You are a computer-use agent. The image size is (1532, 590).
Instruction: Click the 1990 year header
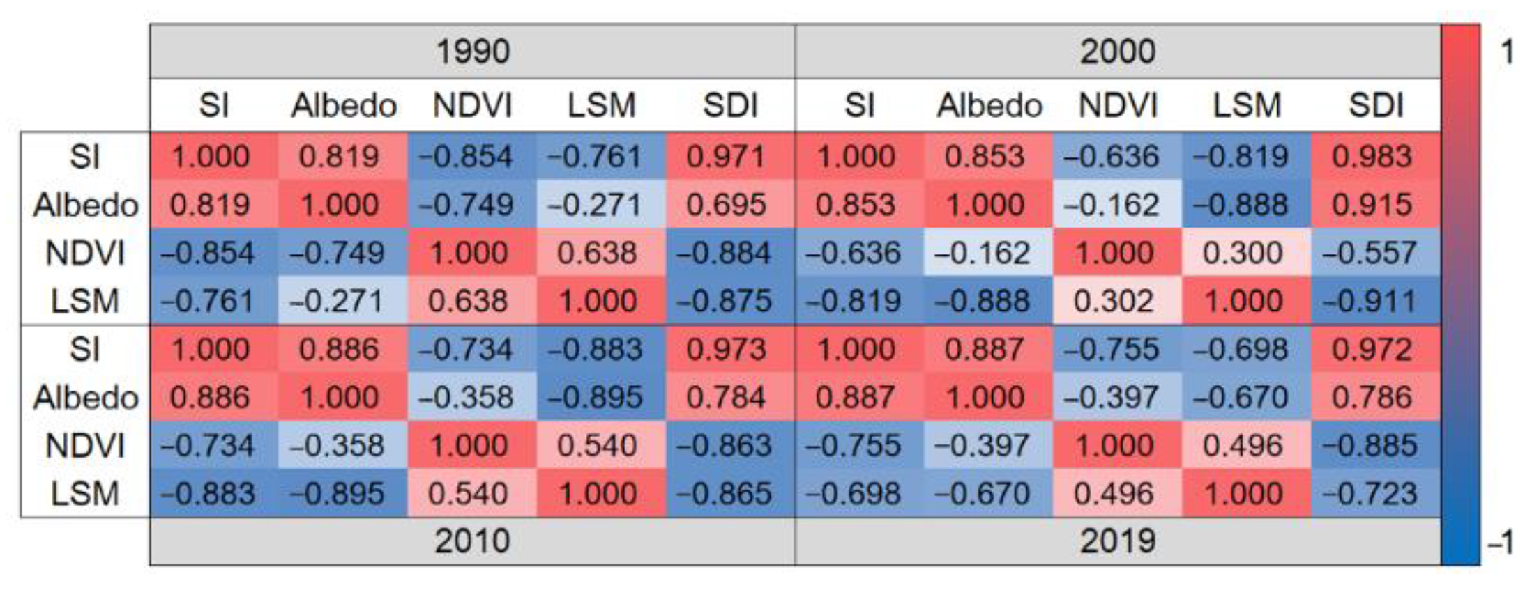(473, 52)
